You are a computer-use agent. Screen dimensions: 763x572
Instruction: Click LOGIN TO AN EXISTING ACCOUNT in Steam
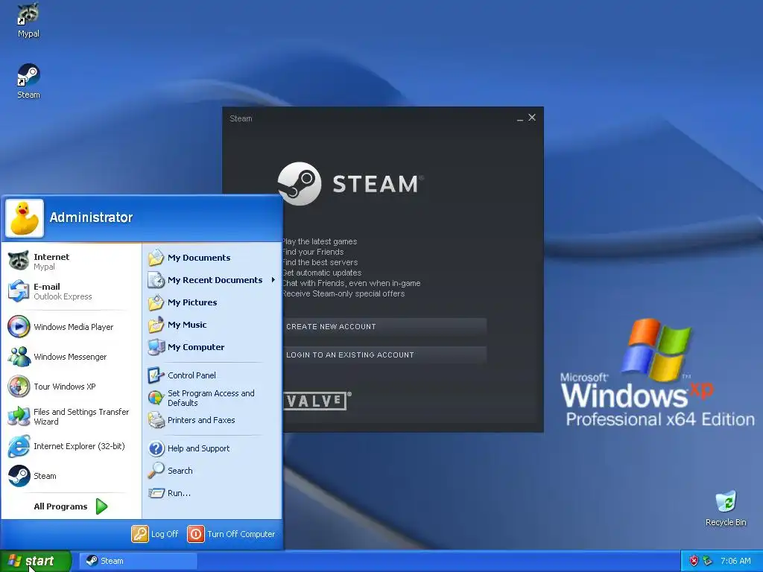click(384, 355)
